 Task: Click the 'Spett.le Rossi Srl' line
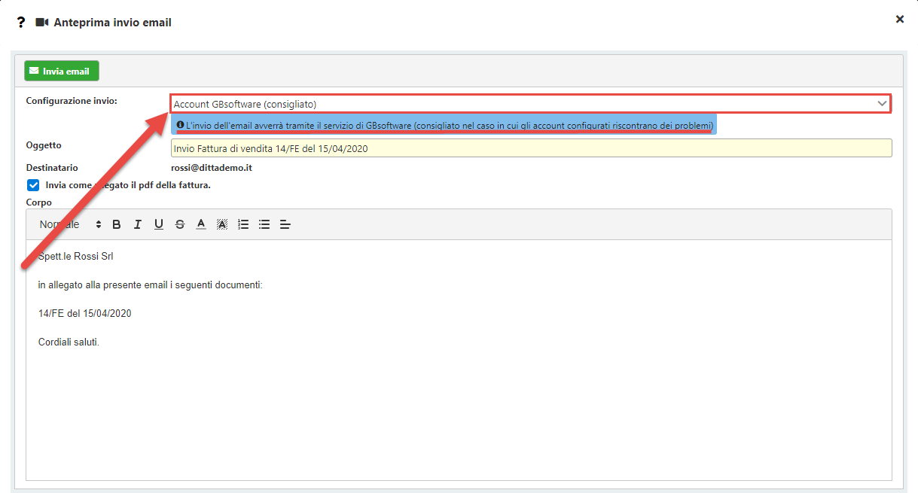75,257
